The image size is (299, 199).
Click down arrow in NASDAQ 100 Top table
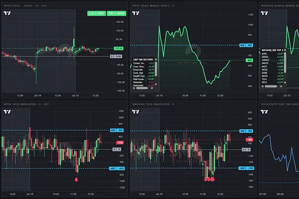pyautogui.click(x=285, y=83)
